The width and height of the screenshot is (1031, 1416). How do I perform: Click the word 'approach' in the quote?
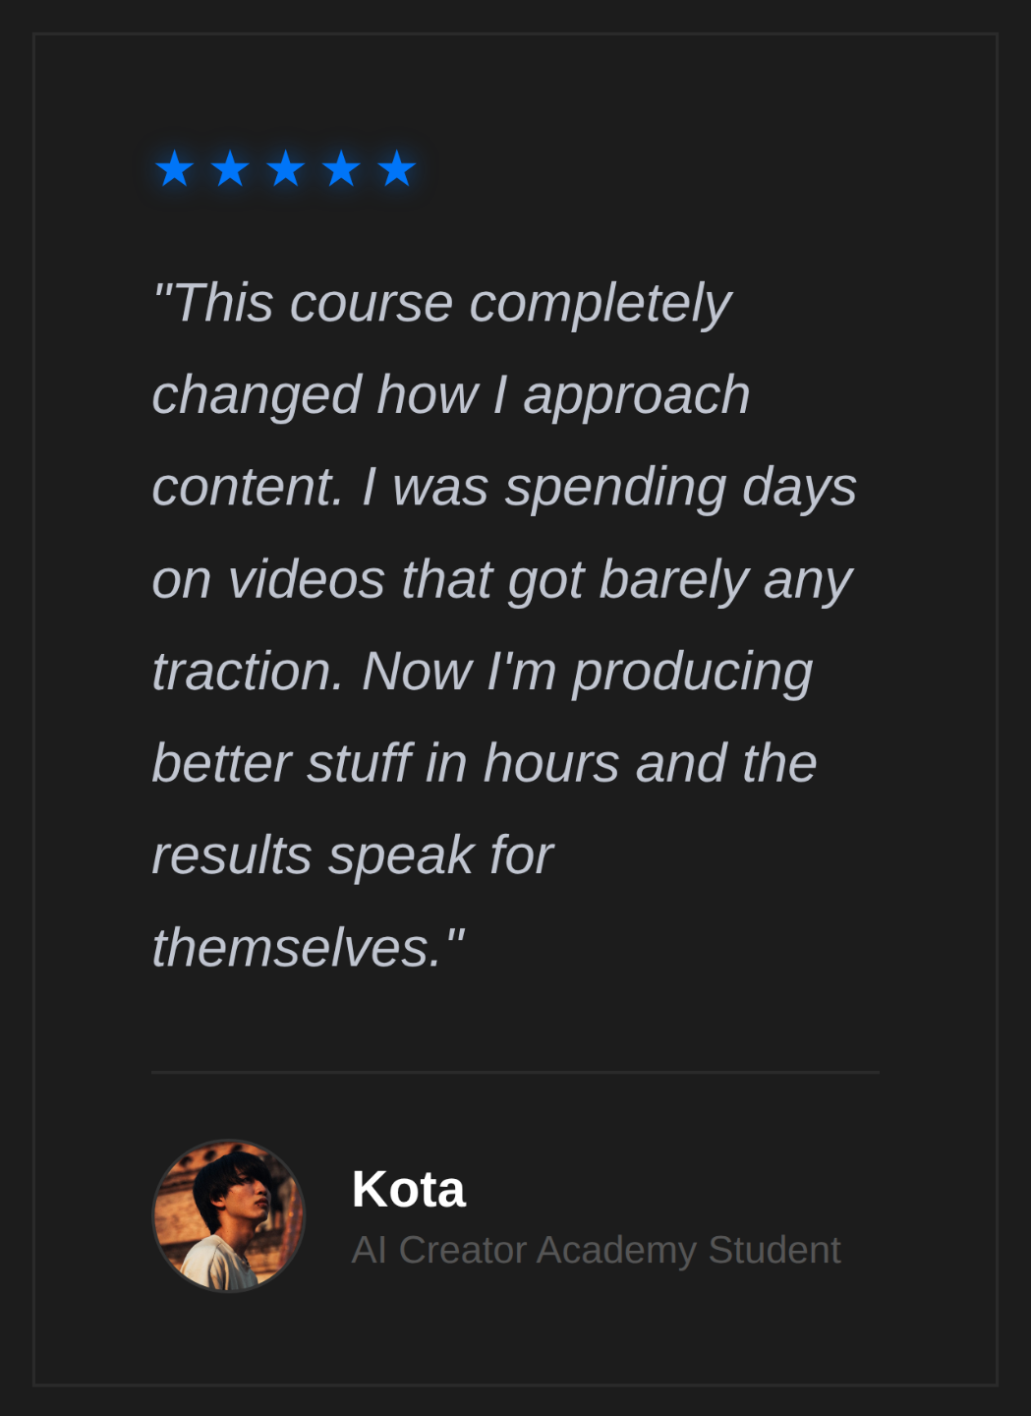[636, 395]
